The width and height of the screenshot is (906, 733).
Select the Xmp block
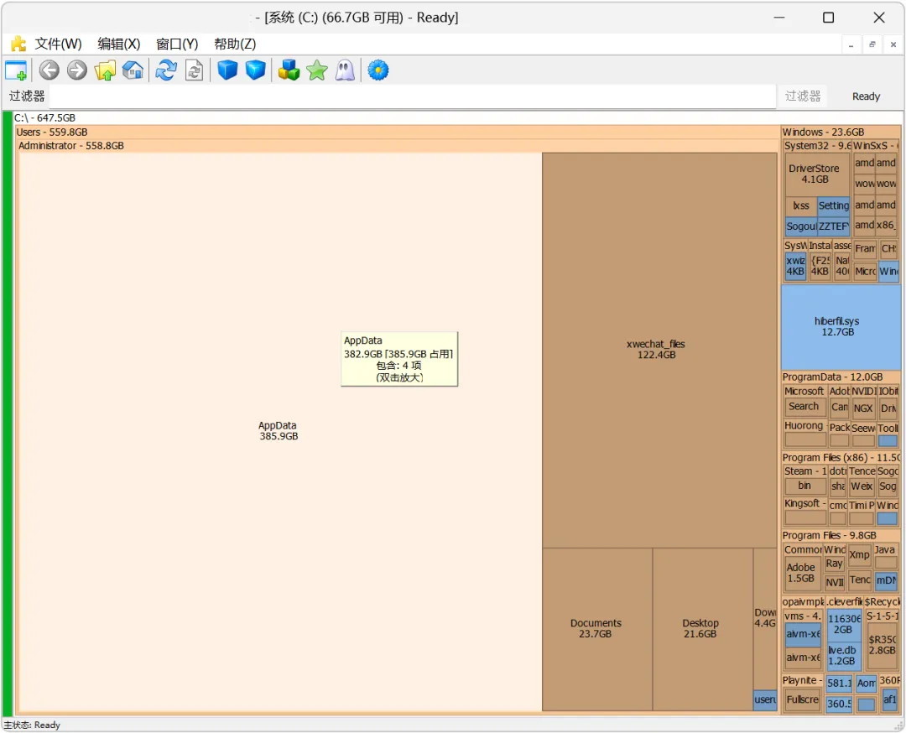pyautogui.click(x=860, y=555)
